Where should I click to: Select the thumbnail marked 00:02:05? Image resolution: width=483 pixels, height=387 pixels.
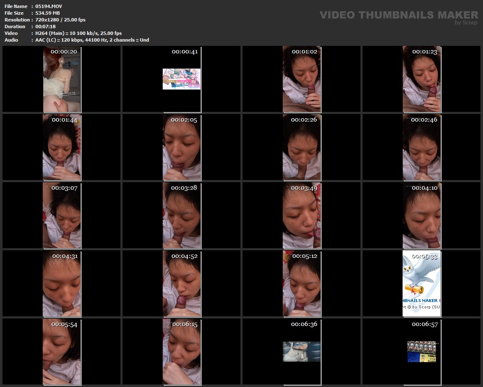pyautogui.click(x=181, y=148)
